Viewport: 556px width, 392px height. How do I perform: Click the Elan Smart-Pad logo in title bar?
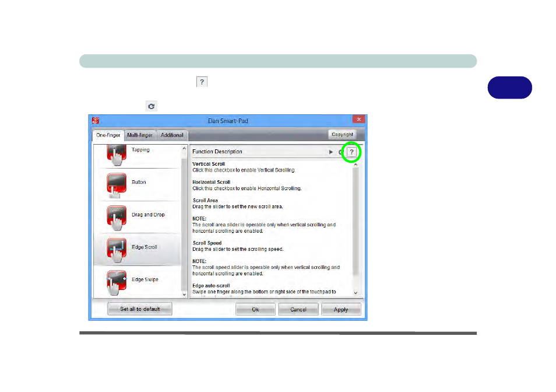[96, 121]
